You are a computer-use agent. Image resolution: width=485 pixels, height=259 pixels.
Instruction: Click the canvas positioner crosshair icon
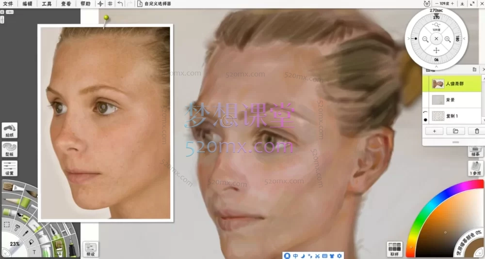[100, 4]
